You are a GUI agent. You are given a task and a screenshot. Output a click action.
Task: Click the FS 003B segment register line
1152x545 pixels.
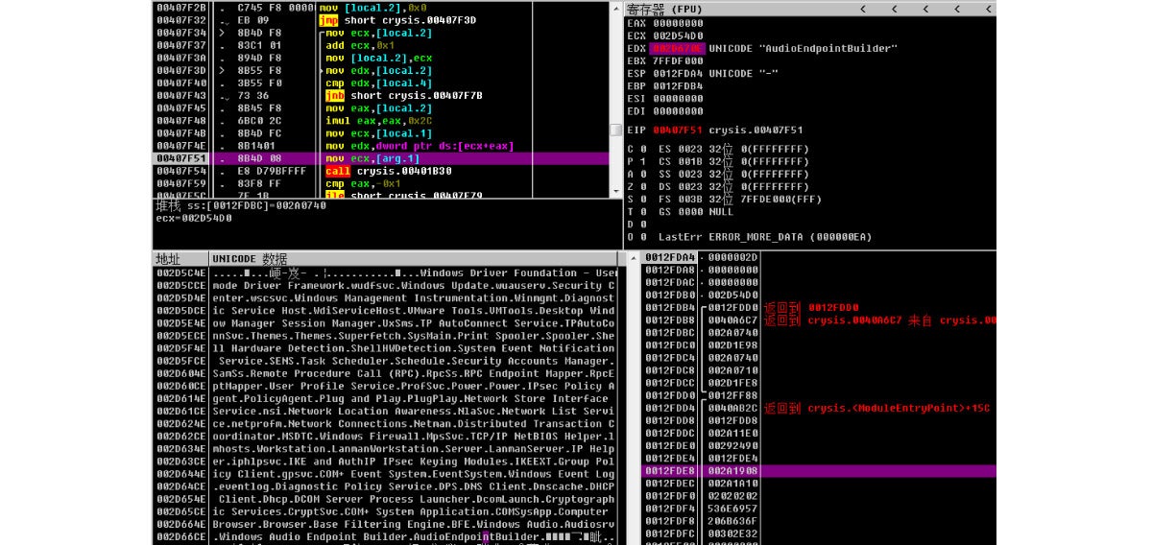point(739,199)
